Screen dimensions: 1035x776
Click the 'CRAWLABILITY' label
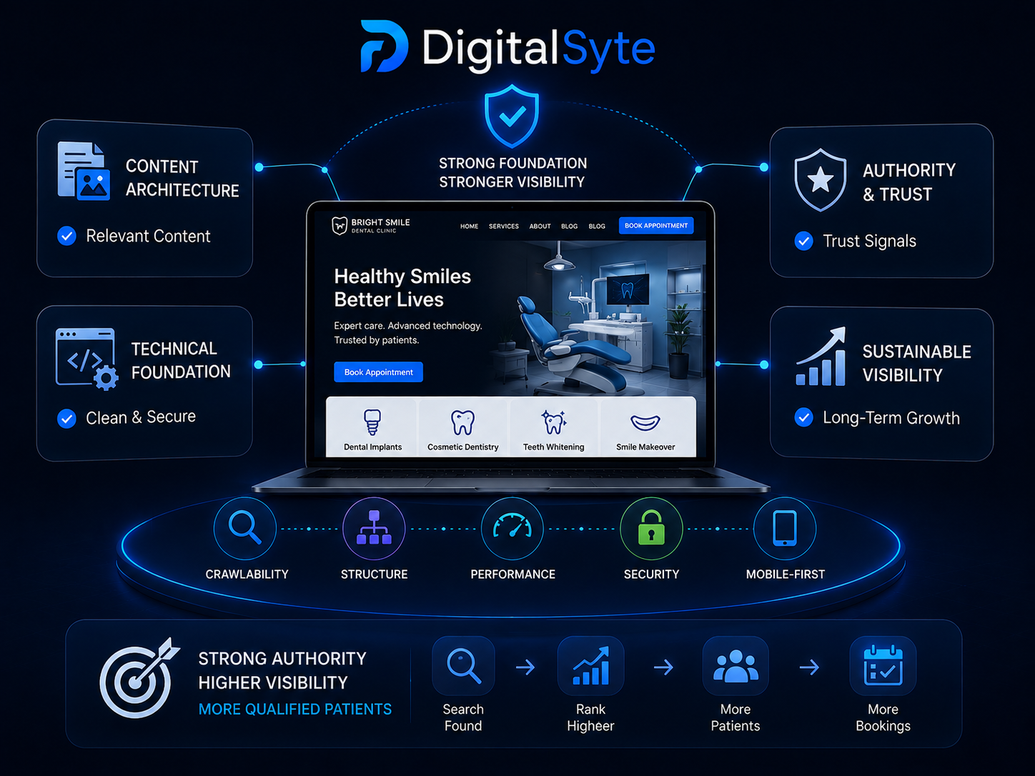coord(247,574)
